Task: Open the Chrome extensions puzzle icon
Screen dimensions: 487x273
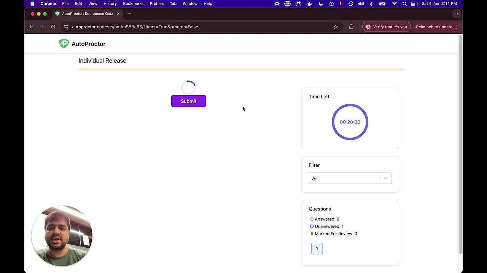Action: pyautogui.click(x=351, y=27)
